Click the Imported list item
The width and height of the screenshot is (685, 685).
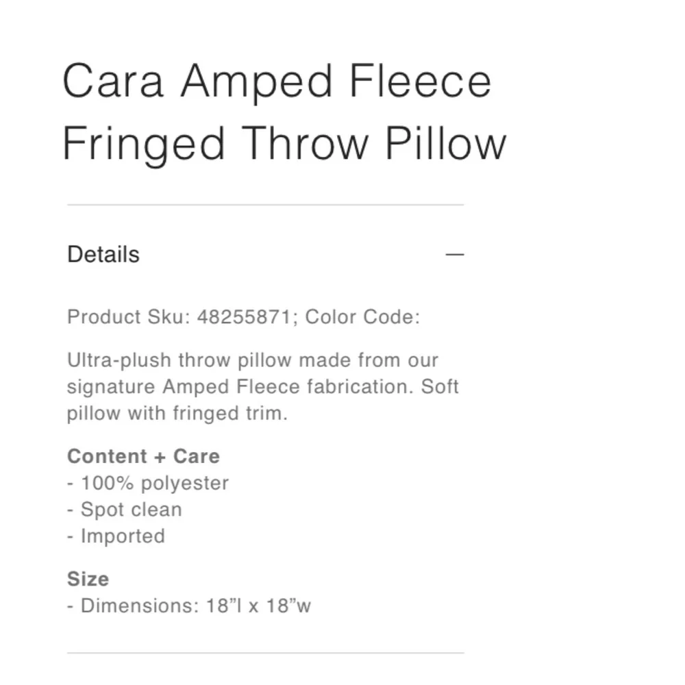click(x=115, y=536)
